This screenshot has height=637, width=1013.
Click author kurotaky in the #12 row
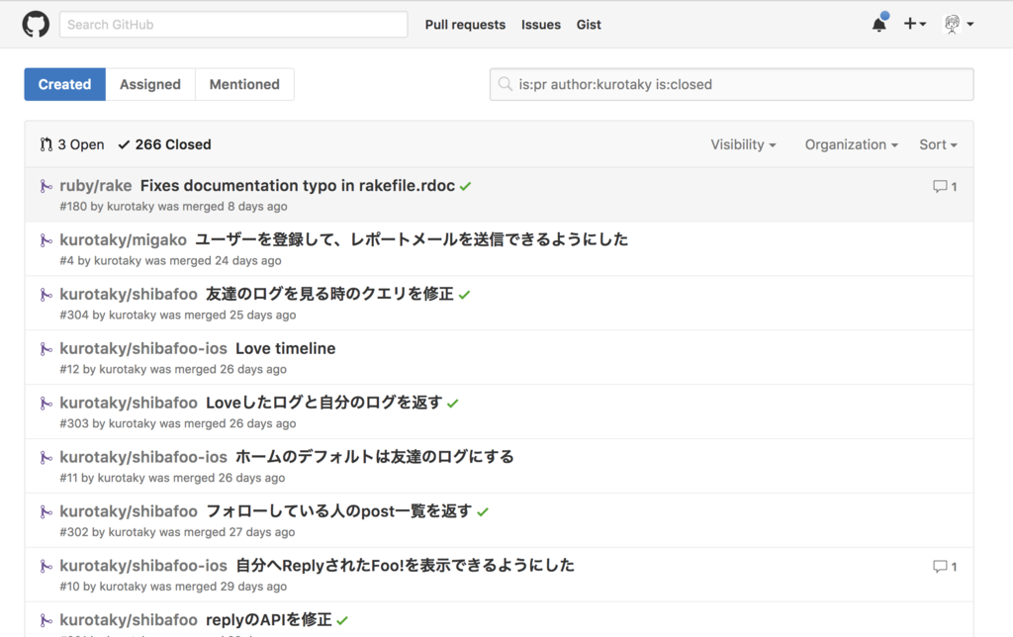pos(123,369)
